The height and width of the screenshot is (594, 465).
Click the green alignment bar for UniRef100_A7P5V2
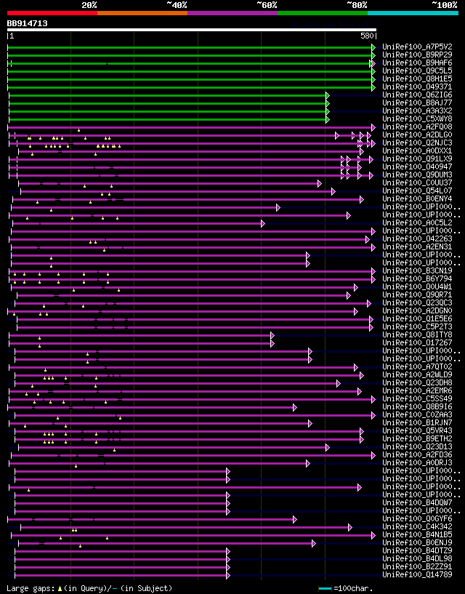click(190, 47)
